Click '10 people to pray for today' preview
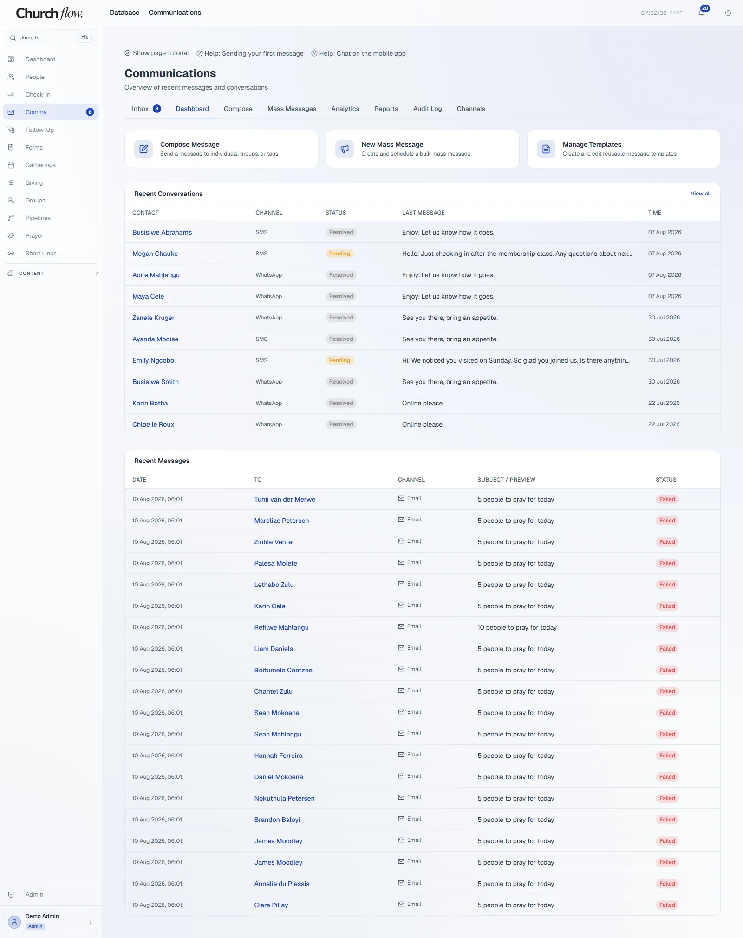 pyautogui.click(x=517, y=627)
